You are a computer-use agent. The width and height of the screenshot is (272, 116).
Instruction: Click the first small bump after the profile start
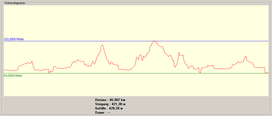point(32,61)
